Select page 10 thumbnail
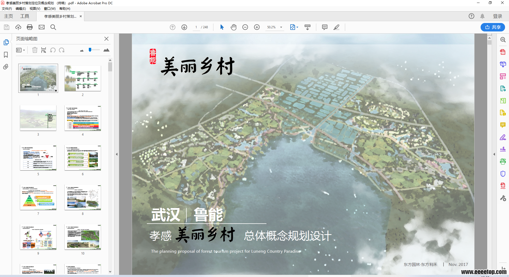Image resolution: width=509 pixels, height=277 pixels. tap(83, 237)
